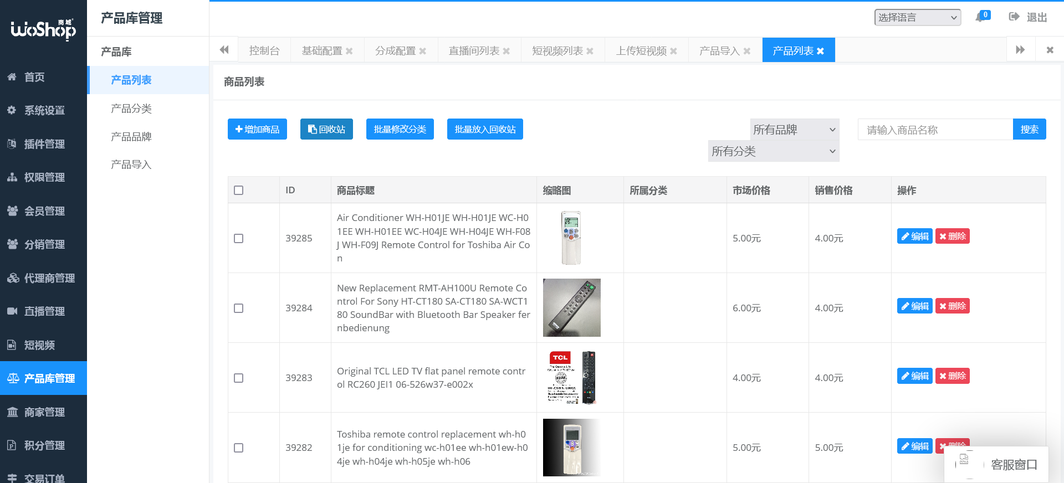Open 首页 from the home icon in sidebar
1064x483 pixels.
(x=12, y=77)
